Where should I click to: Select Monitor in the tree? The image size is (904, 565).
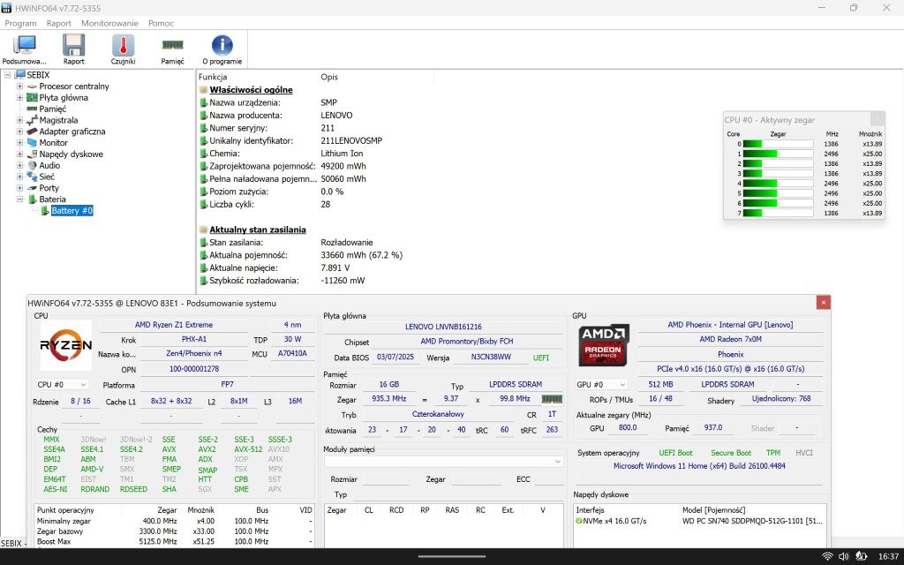coord(53,142)
